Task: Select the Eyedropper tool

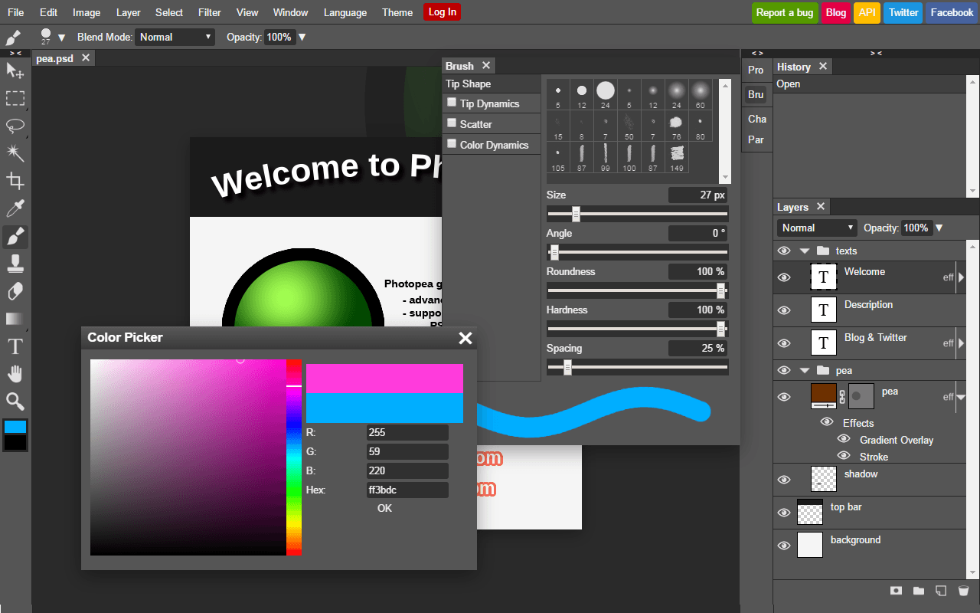Action: 15,208
